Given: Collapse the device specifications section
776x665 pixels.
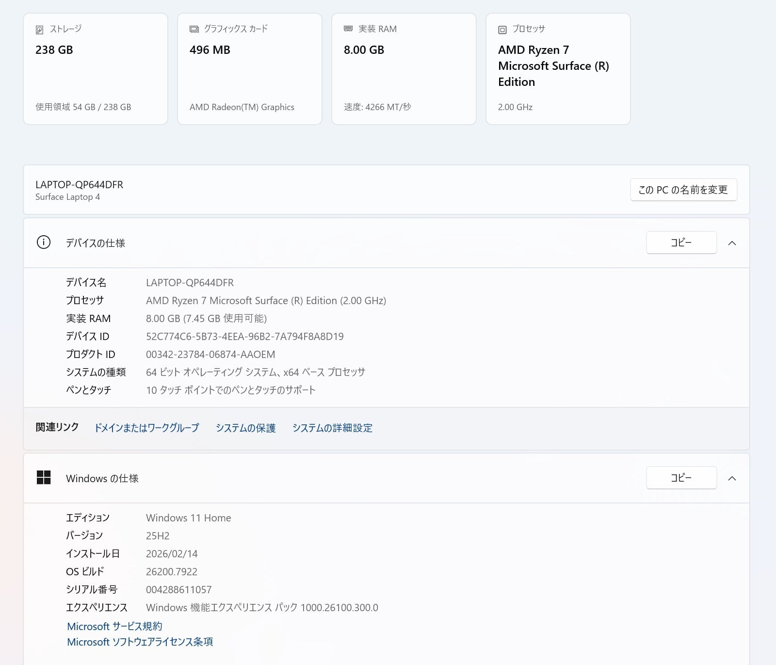Looking at the screenshot, I should pos(732,243).
